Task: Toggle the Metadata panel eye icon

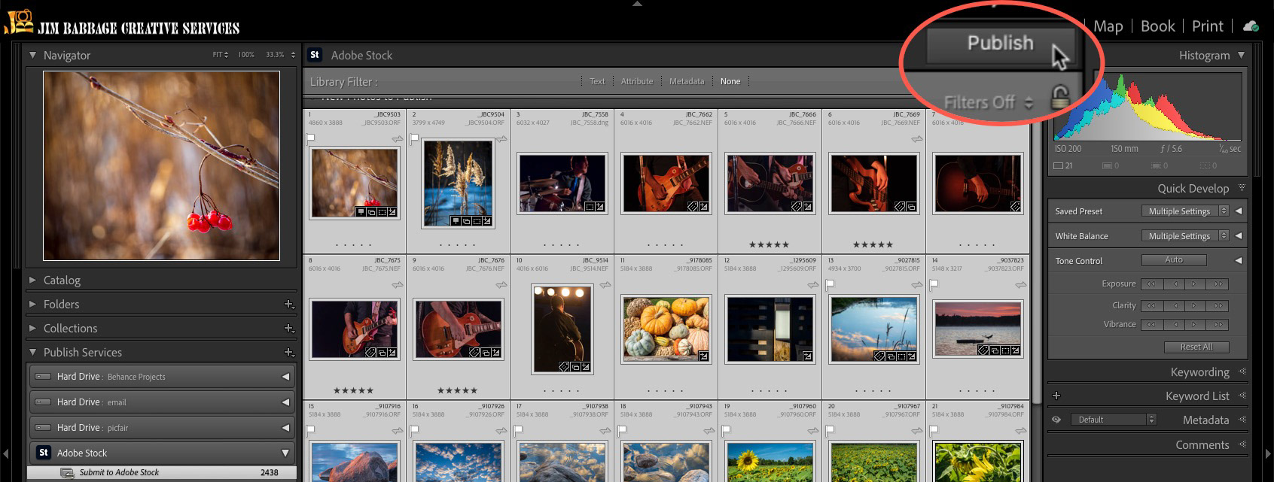Action: point(1056,420)
